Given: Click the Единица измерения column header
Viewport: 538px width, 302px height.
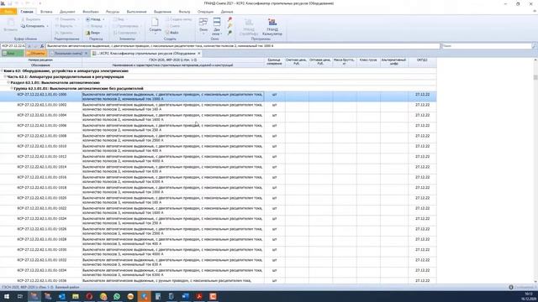Looking at the screenshot, I should pos(274,62).
